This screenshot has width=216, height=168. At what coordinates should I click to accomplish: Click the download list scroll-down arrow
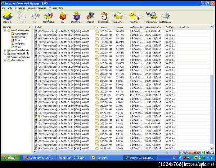point(212,148)
